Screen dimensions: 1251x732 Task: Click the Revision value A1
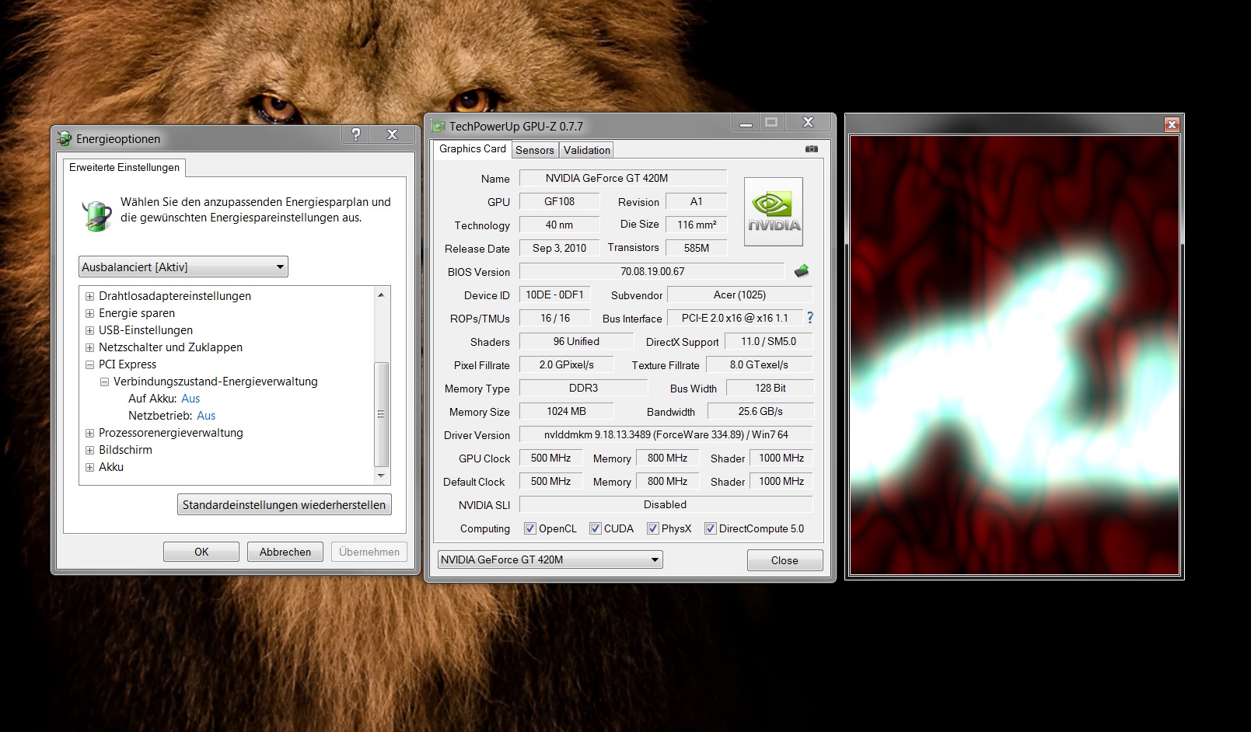click(x=697, y=201)
